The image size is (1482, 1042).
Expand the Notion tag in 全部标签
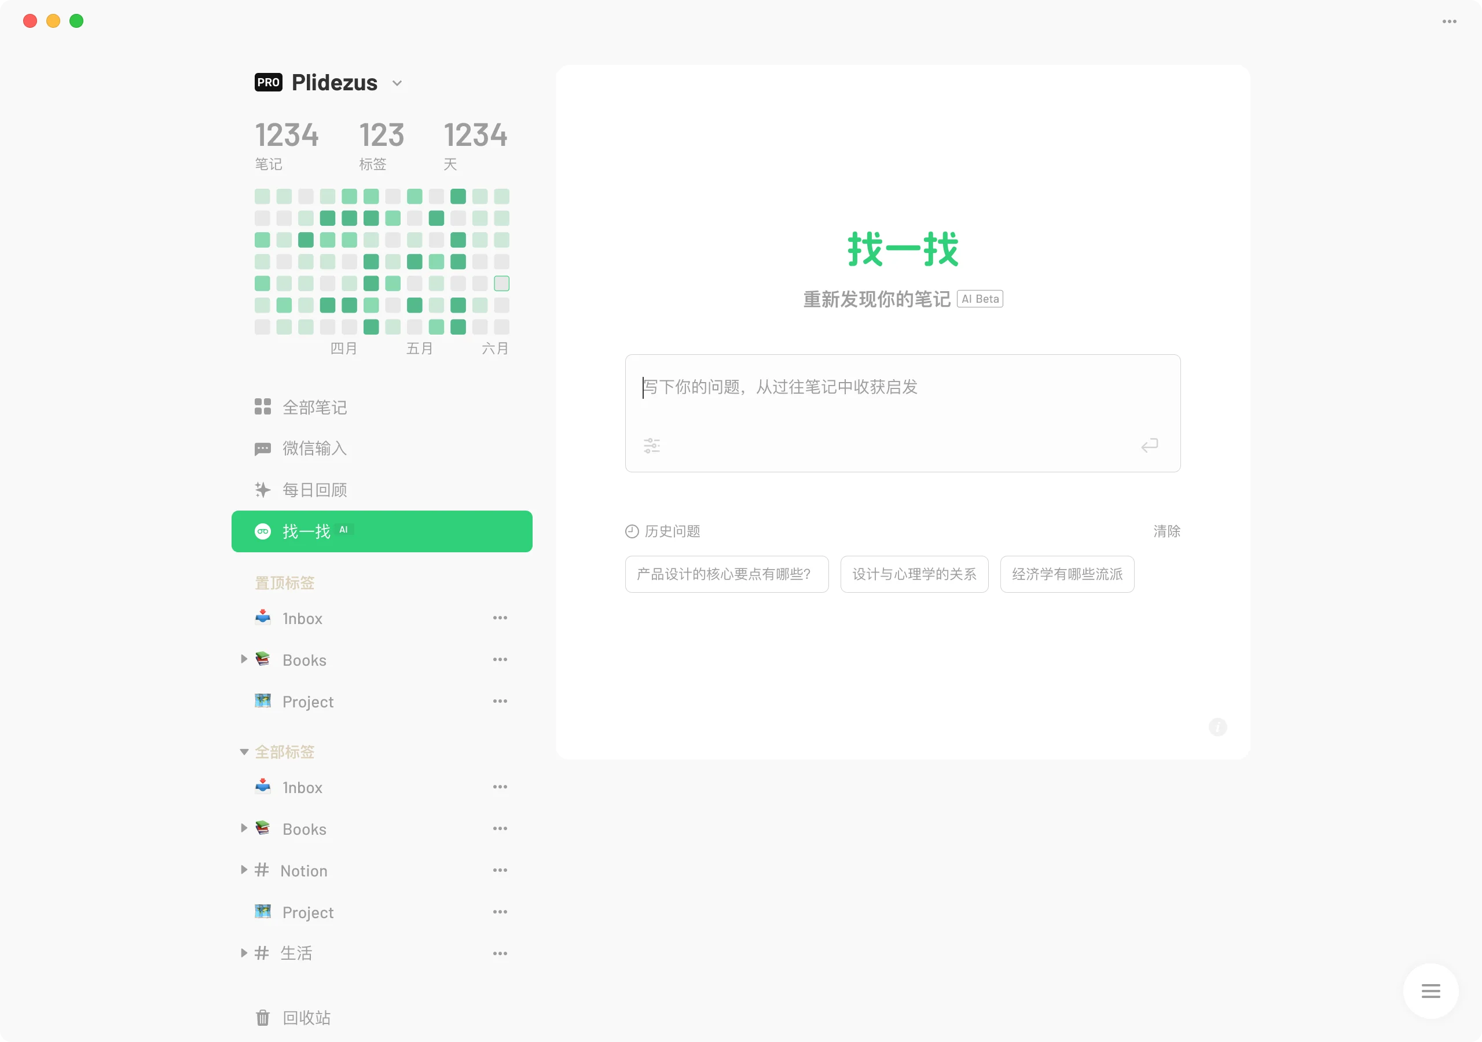point(245,869)
